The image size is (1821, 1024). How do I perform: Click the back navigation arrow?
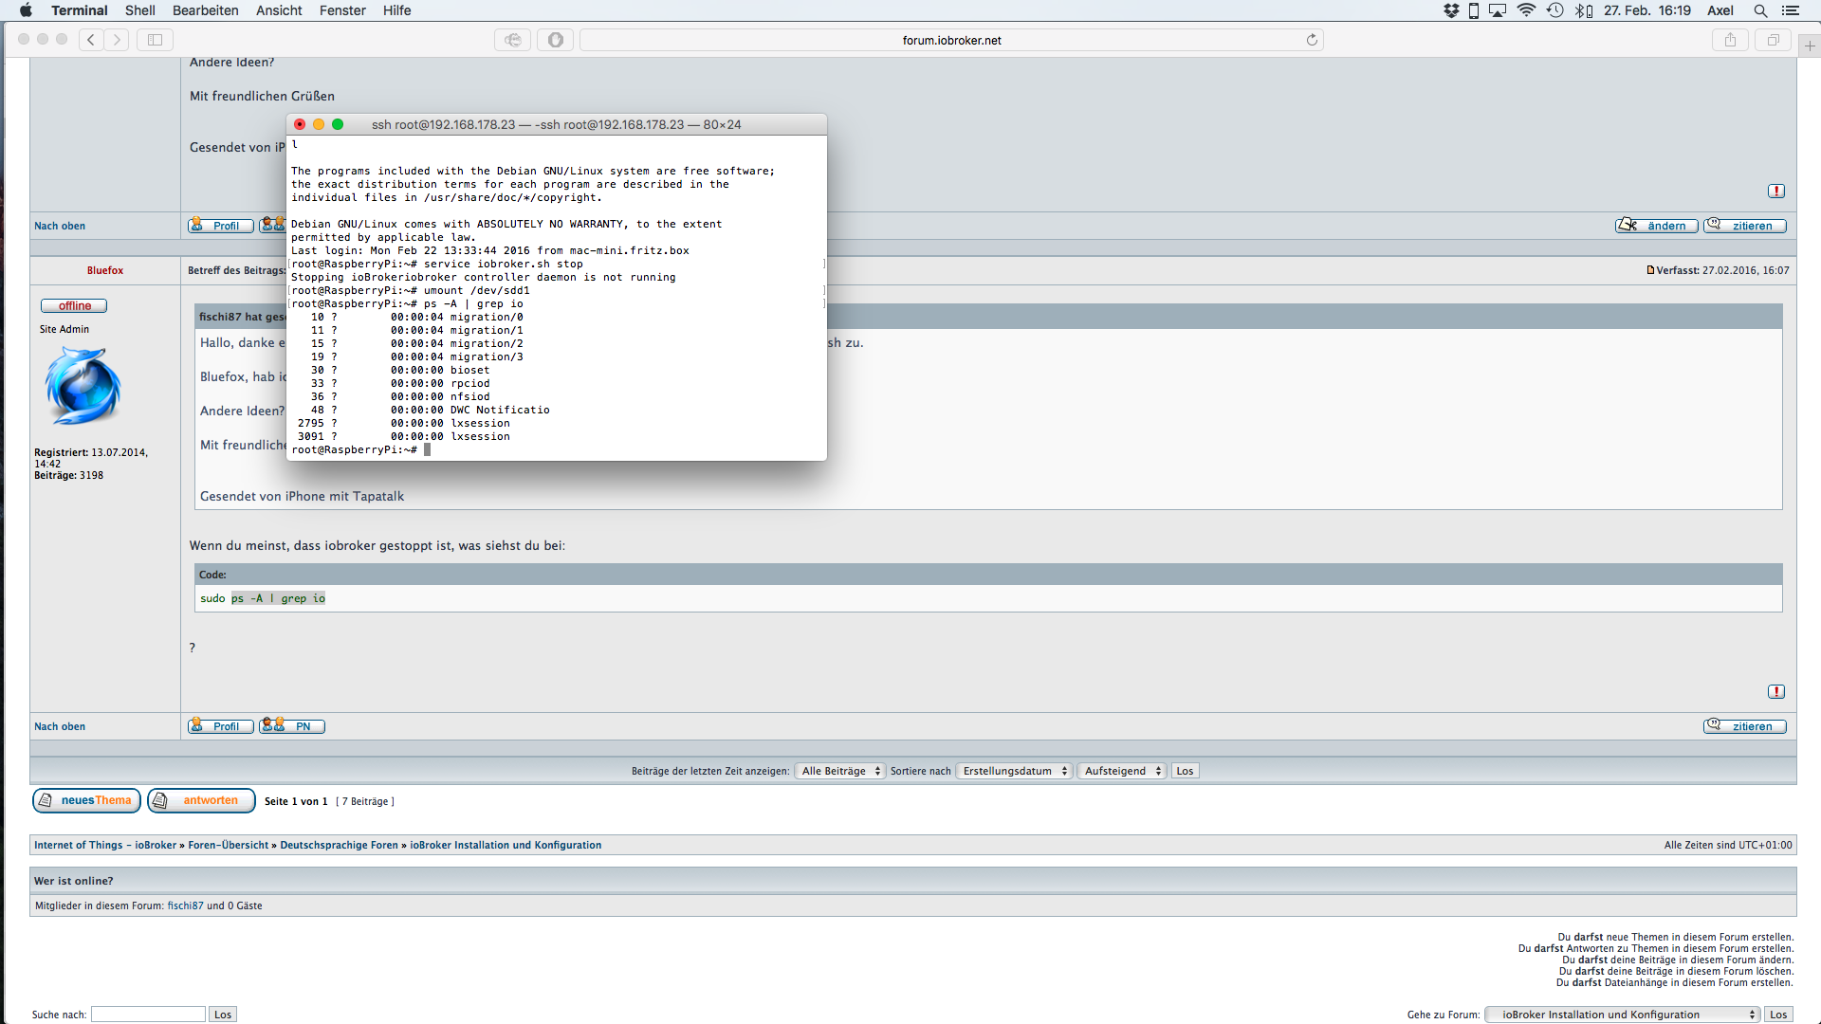(x=91, y=40)
